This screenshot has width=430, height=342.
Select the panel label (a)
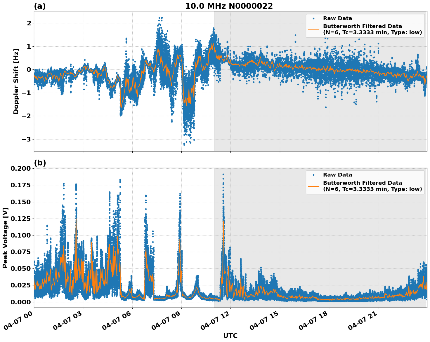[40, 6]
